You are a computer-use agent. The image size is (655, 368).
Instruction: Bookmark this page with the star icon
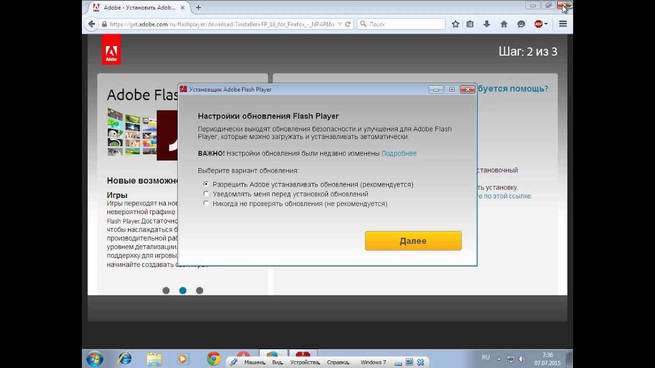[x=455, y=24]
